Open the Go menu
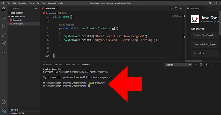The image size is (221, 115). point(38,3)
